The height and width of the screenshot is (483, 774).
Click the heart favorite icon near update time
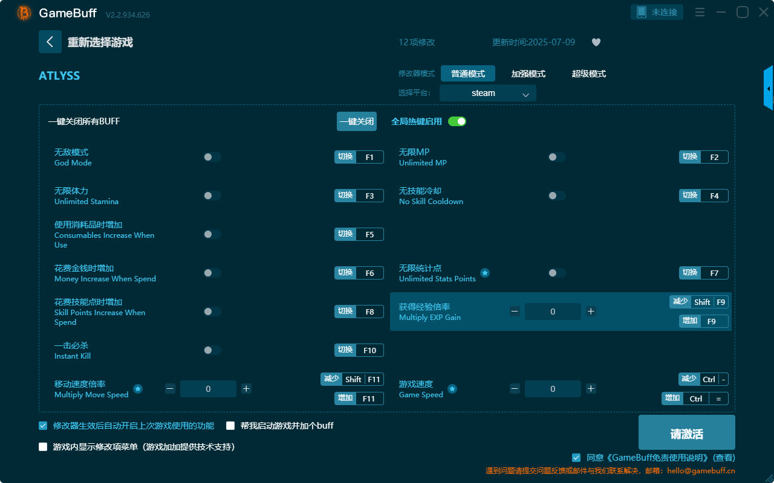pyautogui.click(x=596, y=42)
